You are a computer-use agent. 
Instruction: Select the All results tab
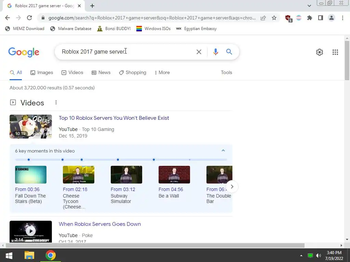coord(16,72)
